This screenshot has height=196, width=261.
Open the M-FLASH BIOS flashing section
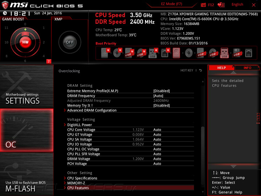[26, 174]
